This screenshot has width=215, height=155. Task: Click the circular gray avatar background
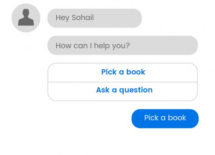pos(26,18)
